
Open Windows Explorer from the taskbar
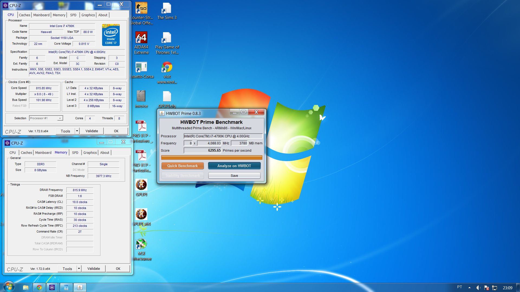[26, 287]
